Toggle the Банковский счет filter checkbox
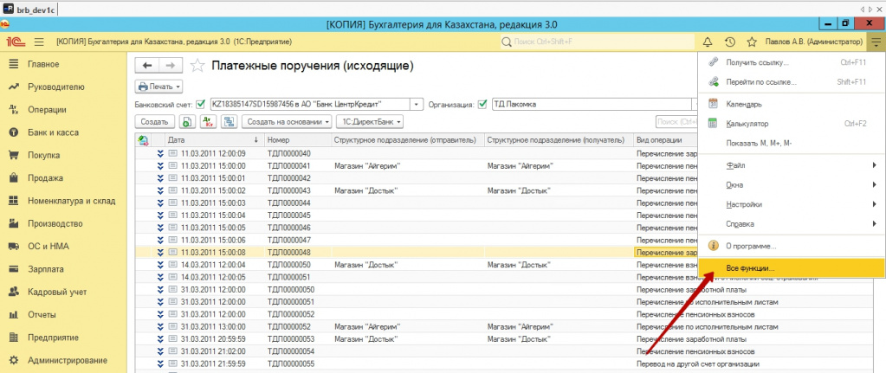Screen dimensions: 886x373 coord(201,105)
